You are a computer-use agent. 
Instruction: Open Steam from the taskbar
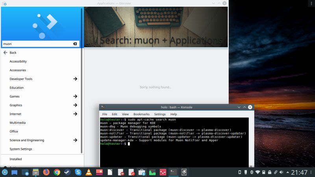[x=67, y=172]
